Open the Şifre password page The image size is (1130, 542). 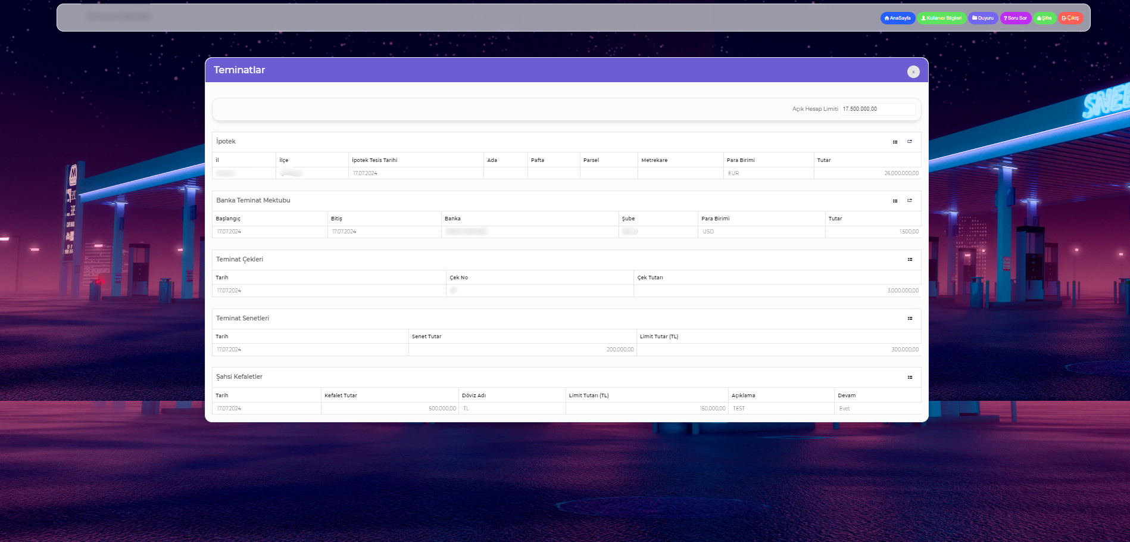pos(1044,18)
